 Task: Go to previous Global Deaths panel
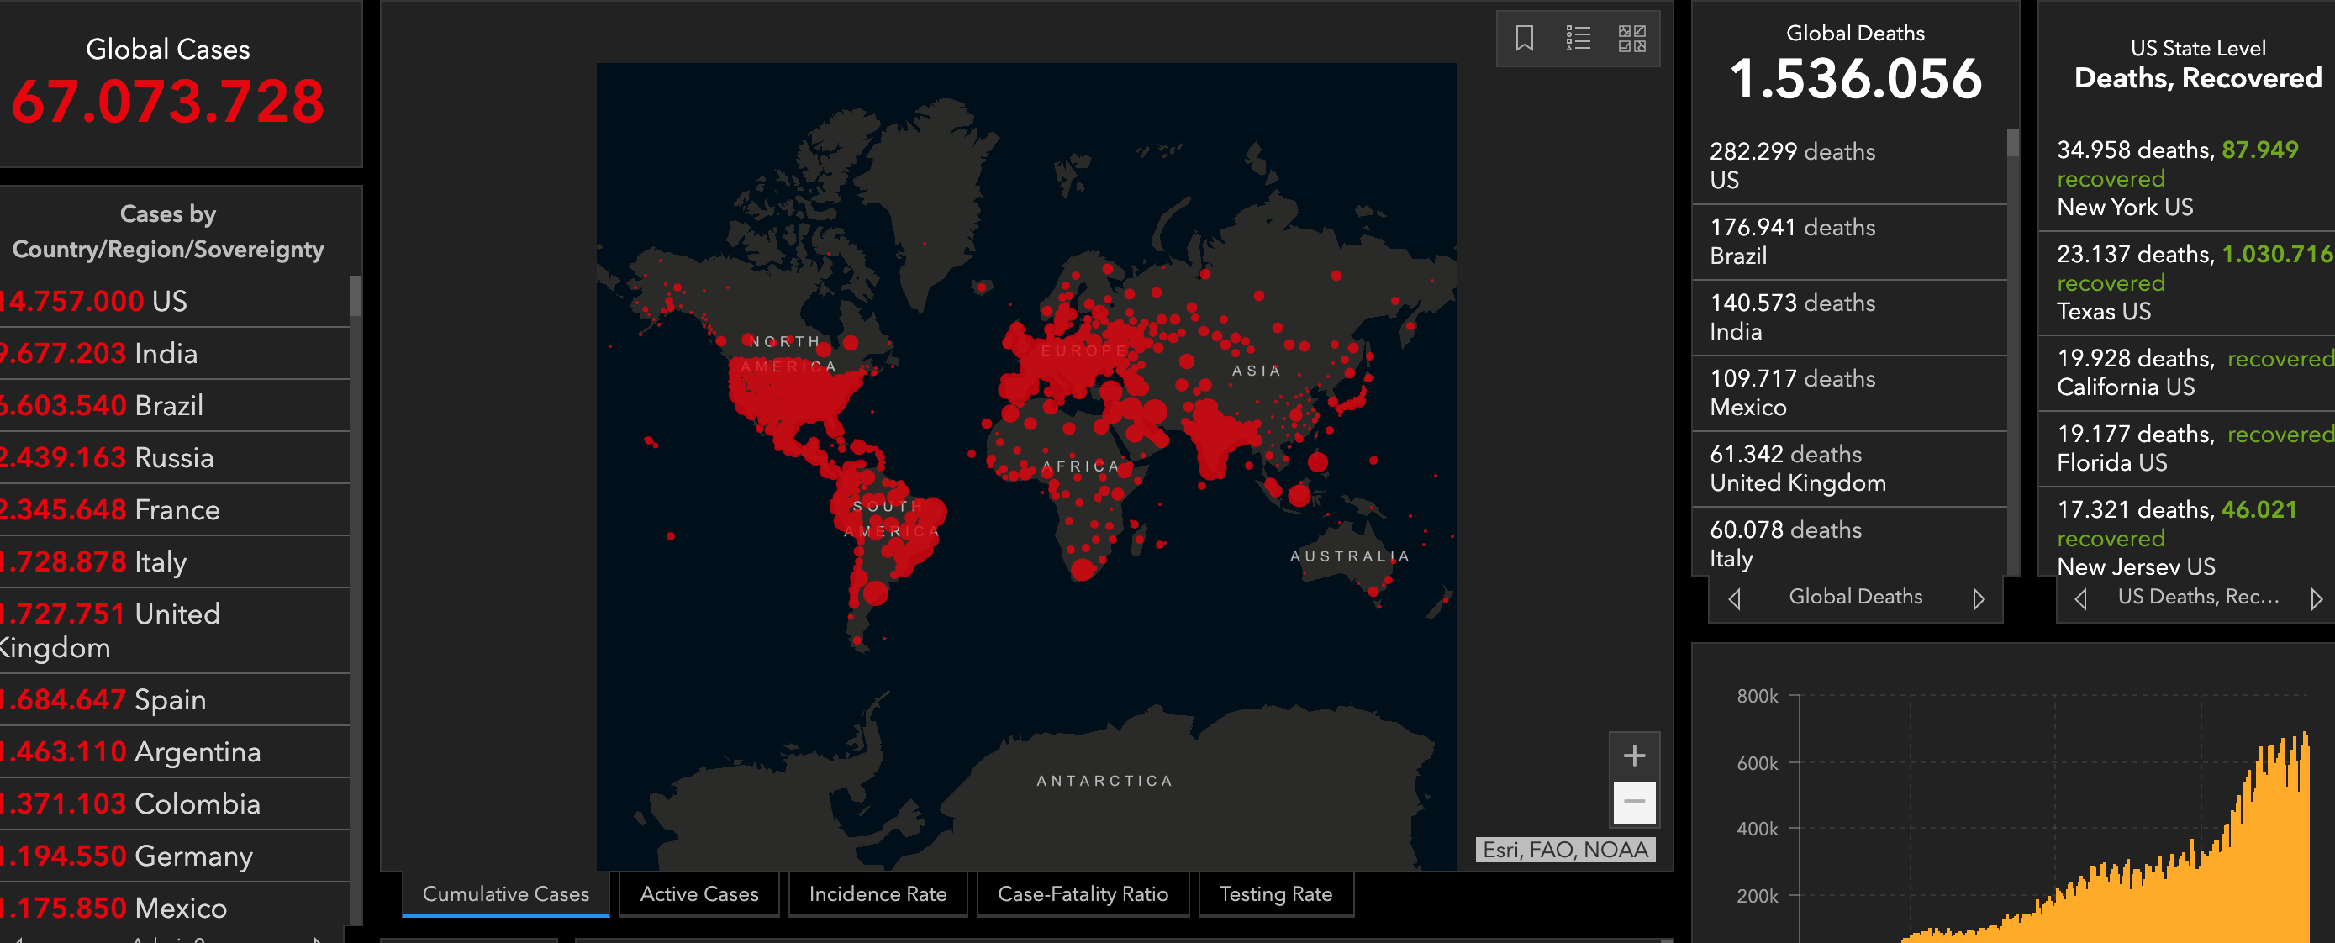(1734, 598)
